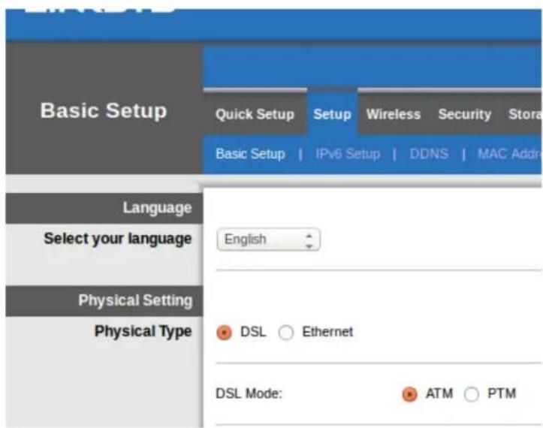Click the DSL Mode: label

tap(249, 393)
